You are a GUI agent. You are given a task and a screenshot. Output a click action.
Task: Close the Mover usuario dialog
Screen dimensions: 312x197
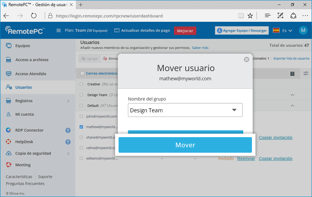(x=246, y=59)
